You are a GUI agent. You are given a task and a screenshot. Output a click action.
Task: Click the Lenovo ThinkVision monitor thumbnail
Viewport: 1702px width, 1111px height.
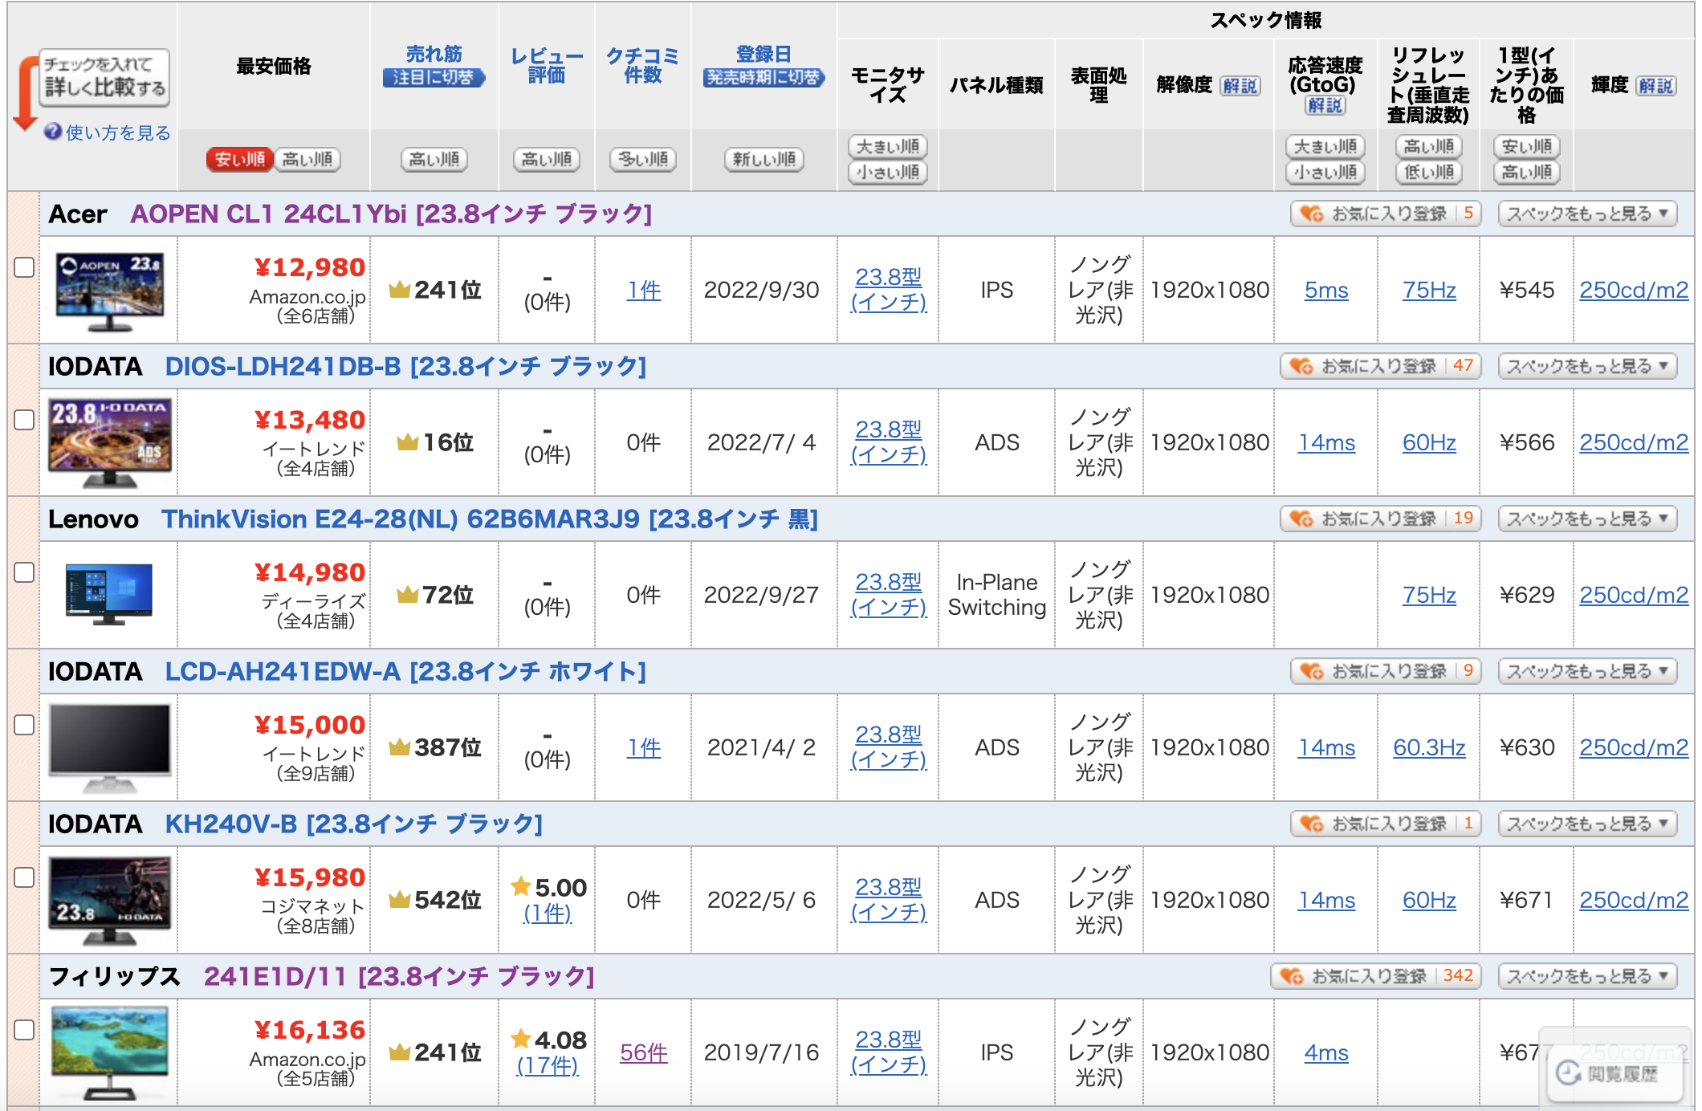coord(109,595)
